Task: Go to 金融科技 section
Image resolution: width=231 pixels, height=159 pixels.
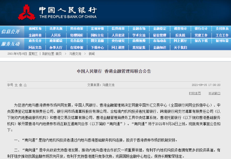Action: click(35, 35)
